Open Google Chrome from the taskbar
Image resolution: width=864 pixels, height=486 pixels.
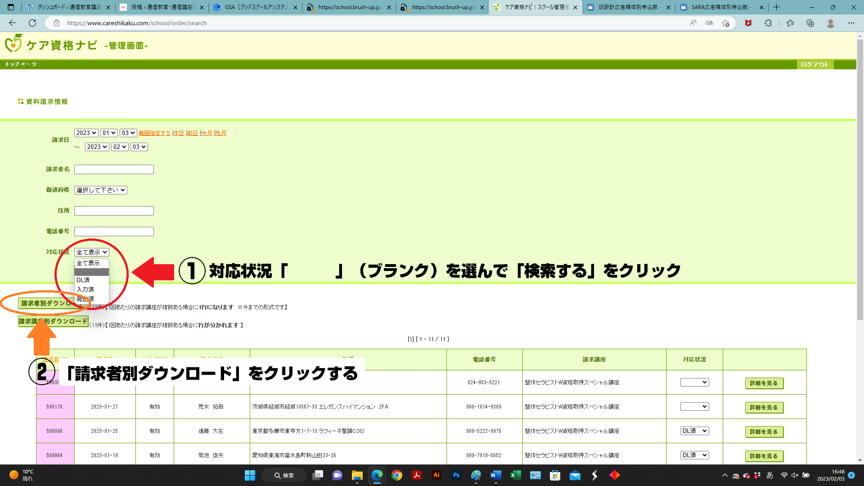(396, 475)
